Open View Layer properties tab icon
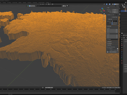127x95 pixels. tap(122, 42)
